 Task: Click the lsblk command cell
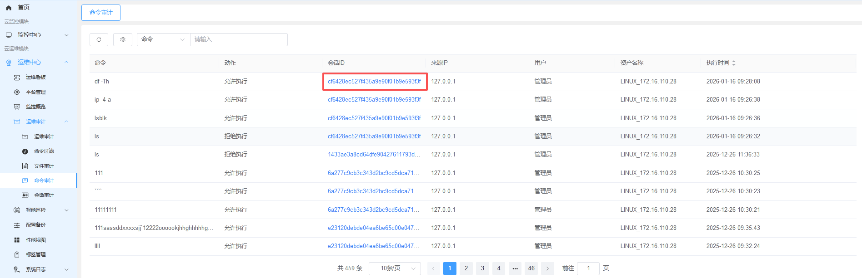101,118
